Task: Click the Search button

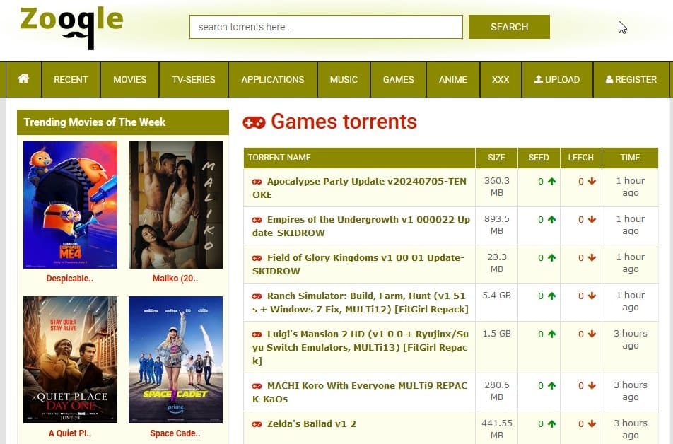Action: pos(509,27)
